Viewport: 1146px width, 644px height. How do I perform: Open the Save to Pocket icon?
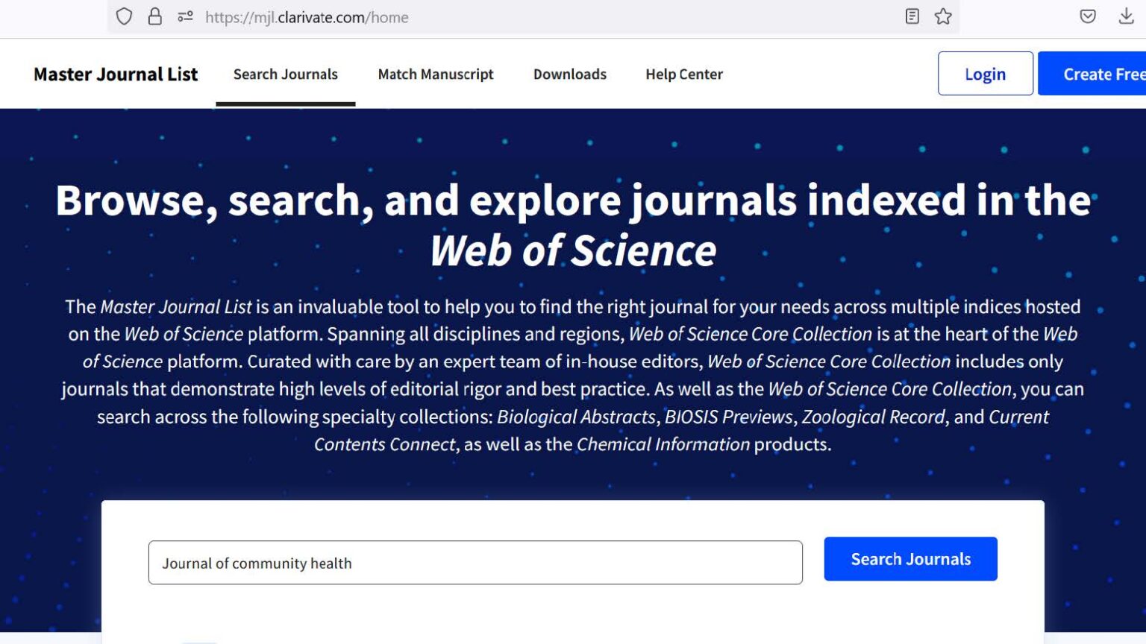[x=1088, y=16]
